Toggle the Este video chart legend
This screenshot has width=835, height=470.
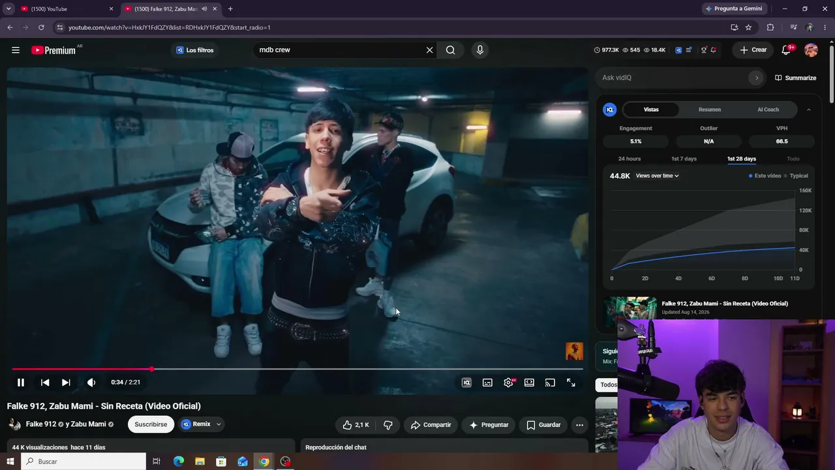765,176
